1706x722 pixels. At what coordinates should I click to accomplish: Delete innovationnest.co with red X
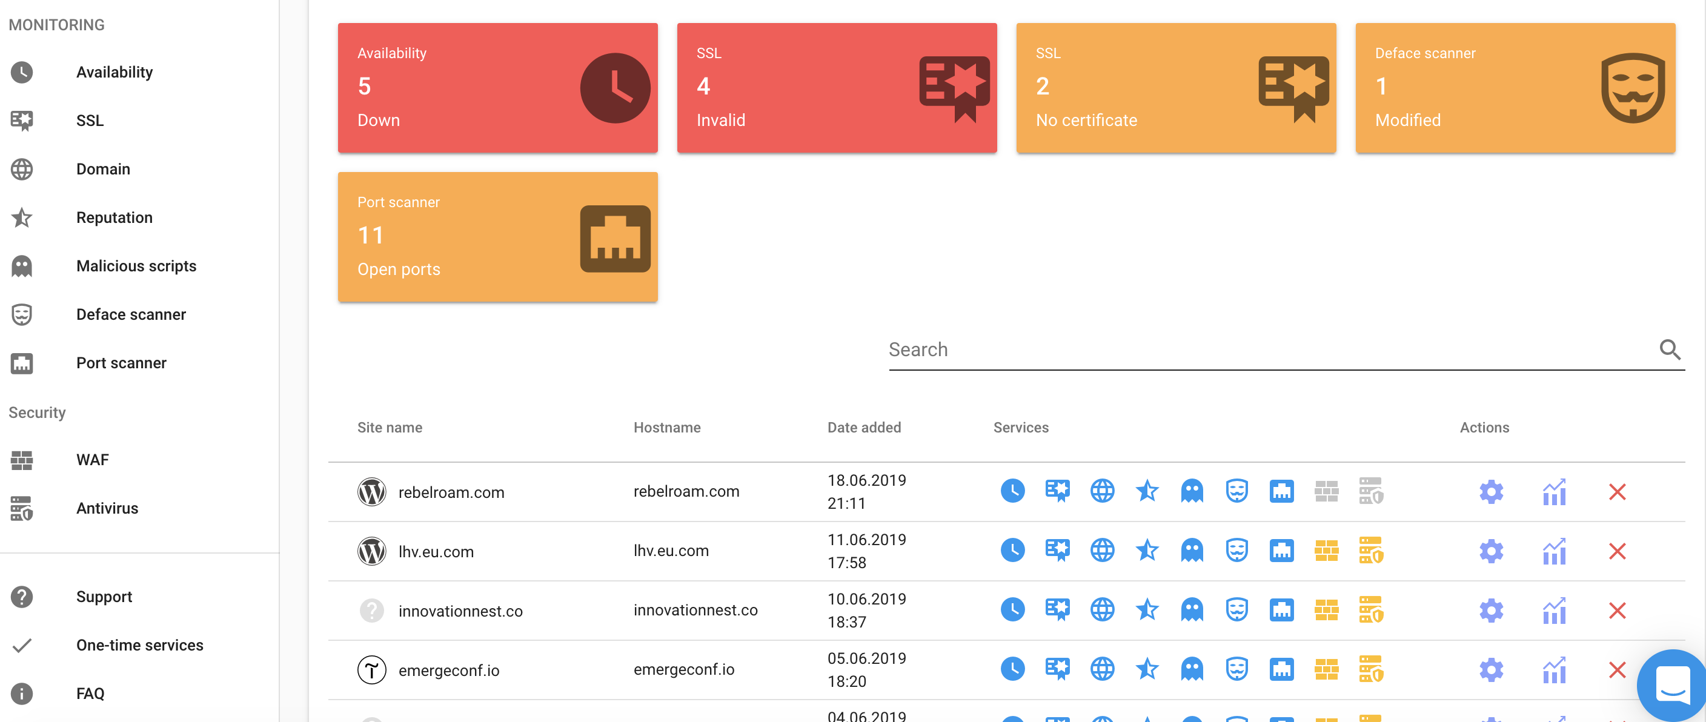pyautogui.click(x=1616, y=611)
